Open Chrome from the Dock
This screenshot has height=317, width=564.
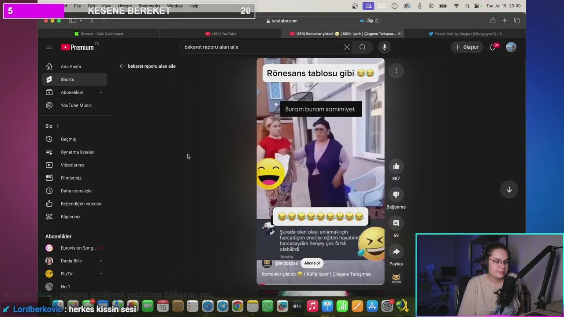237,306
